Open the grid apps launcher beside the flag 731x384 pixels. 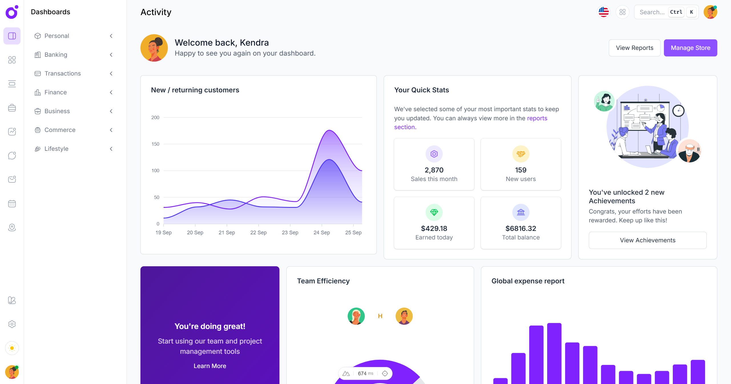(623, 12)
